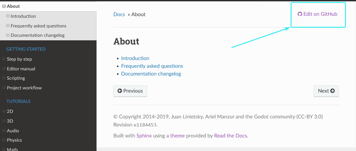Click the About page title heading
This screenshot has width=356, height=151.
[x=126, y=41]
